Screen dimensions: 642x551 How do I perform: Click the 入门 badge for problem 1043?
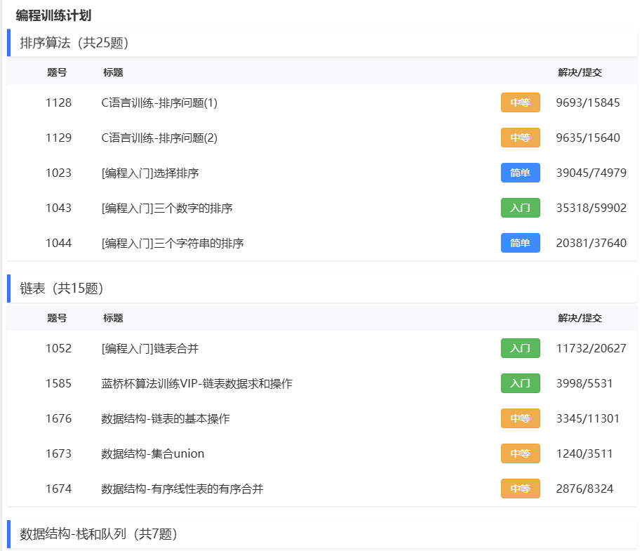point(521,208)
